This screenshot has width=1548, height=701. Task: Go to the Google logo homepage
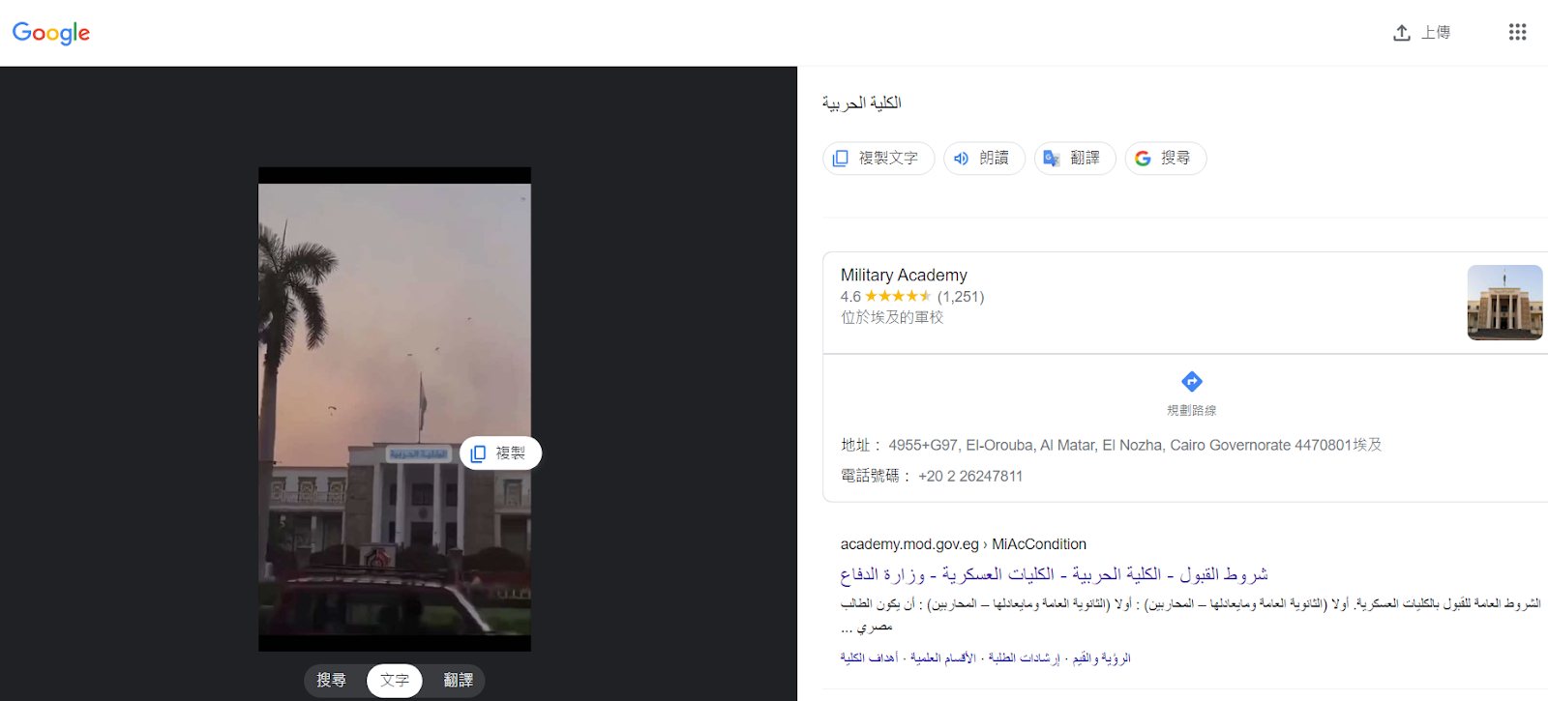[x=51, y=33]
